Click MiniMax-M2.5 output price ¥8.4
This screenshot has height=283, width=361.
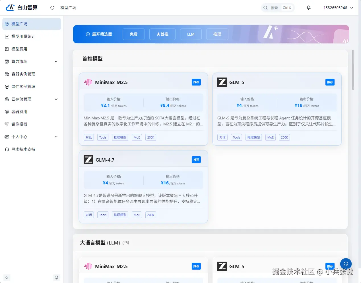(165, 105)
